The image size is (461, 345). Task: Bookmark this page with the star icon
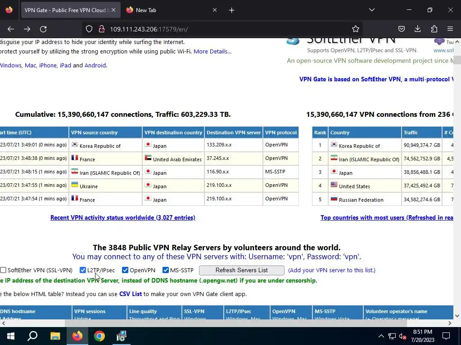point(356,29)
